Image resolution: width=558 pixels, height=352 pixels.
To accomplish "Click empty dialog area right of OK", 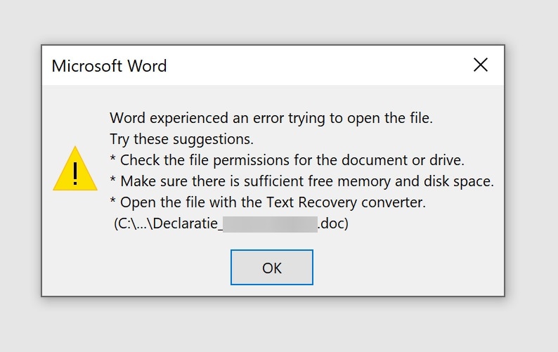I will click(408, 268).
